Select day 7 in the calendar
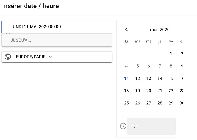197x140 pixels. (x=160, y=66)
